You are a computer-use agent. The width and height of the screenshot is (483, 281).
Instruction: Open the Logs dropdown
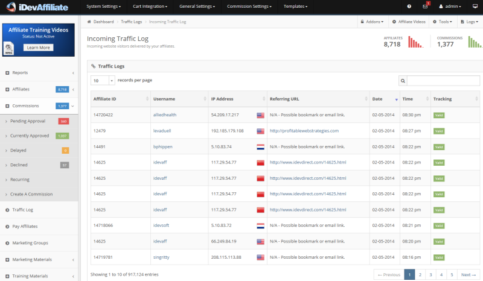point(470,22)
